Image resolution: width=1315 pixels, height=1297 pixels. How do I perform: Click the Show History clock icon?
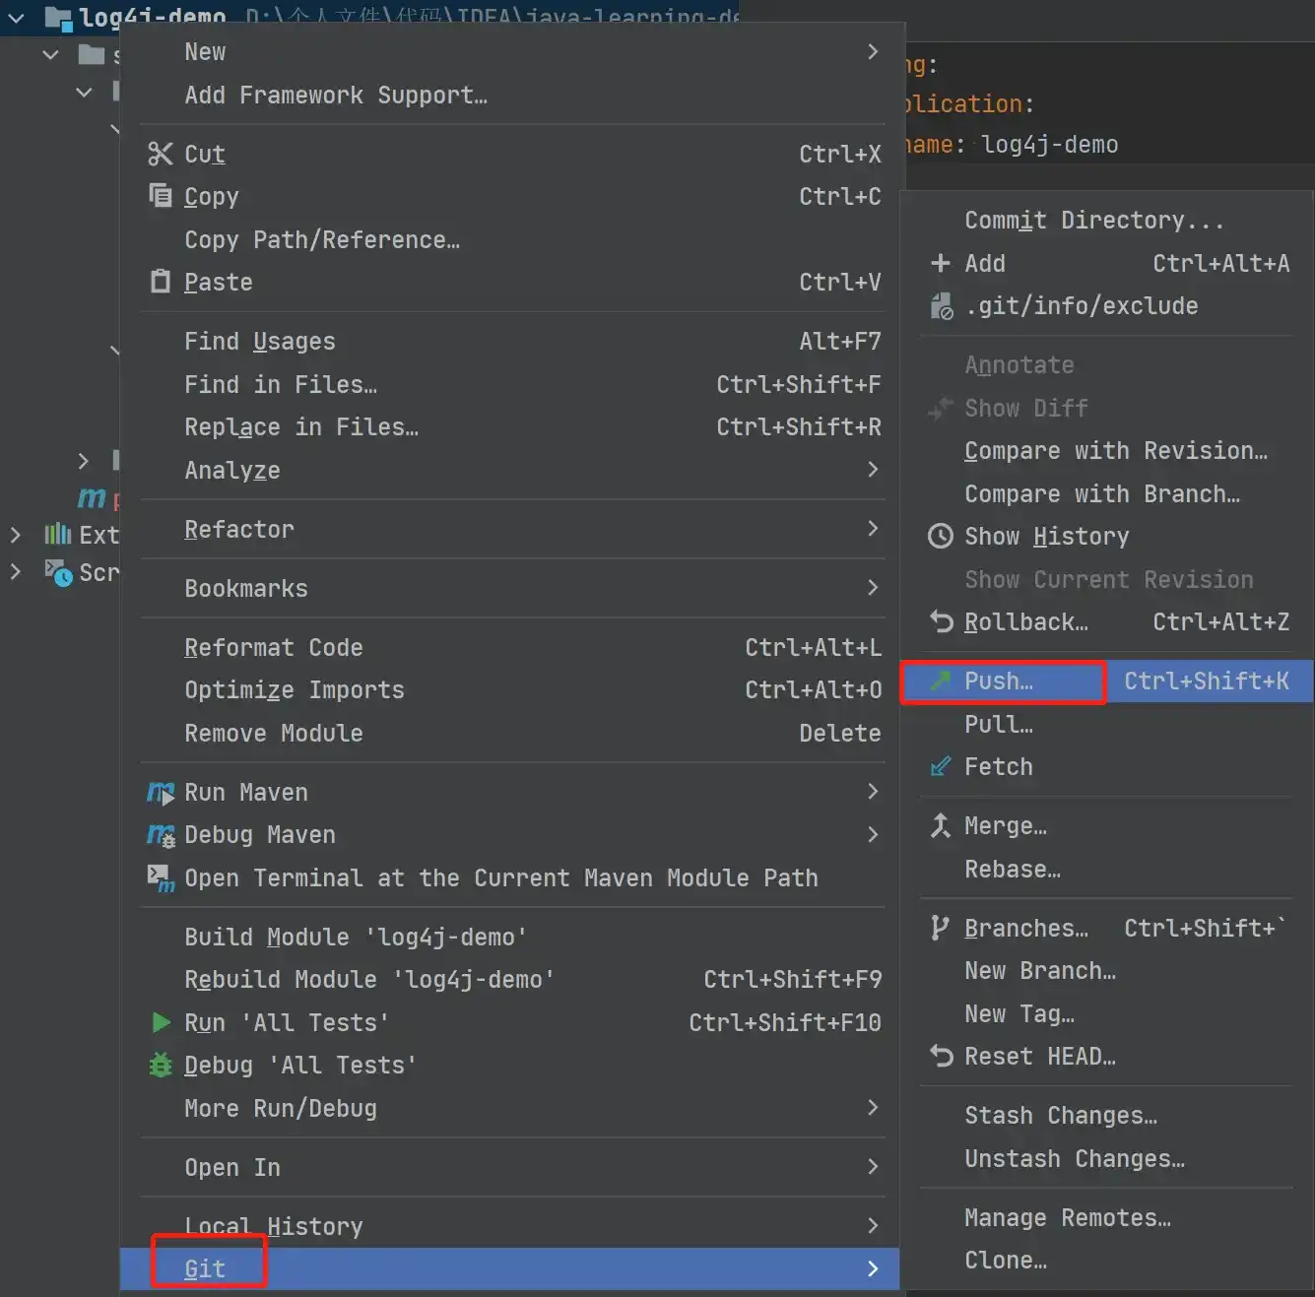[x=941, y=536]
